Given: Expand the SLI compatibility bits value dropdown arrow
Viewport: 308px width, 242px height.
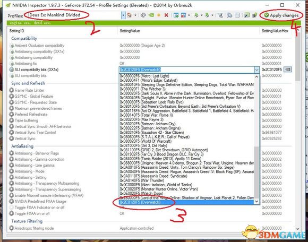Looking at the screenshot, I should [256, 70].
